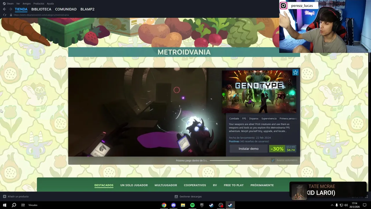Open the red circular app on the taskbar
Viewport: 371px width, 209px height.
click(x=221, y=205)
